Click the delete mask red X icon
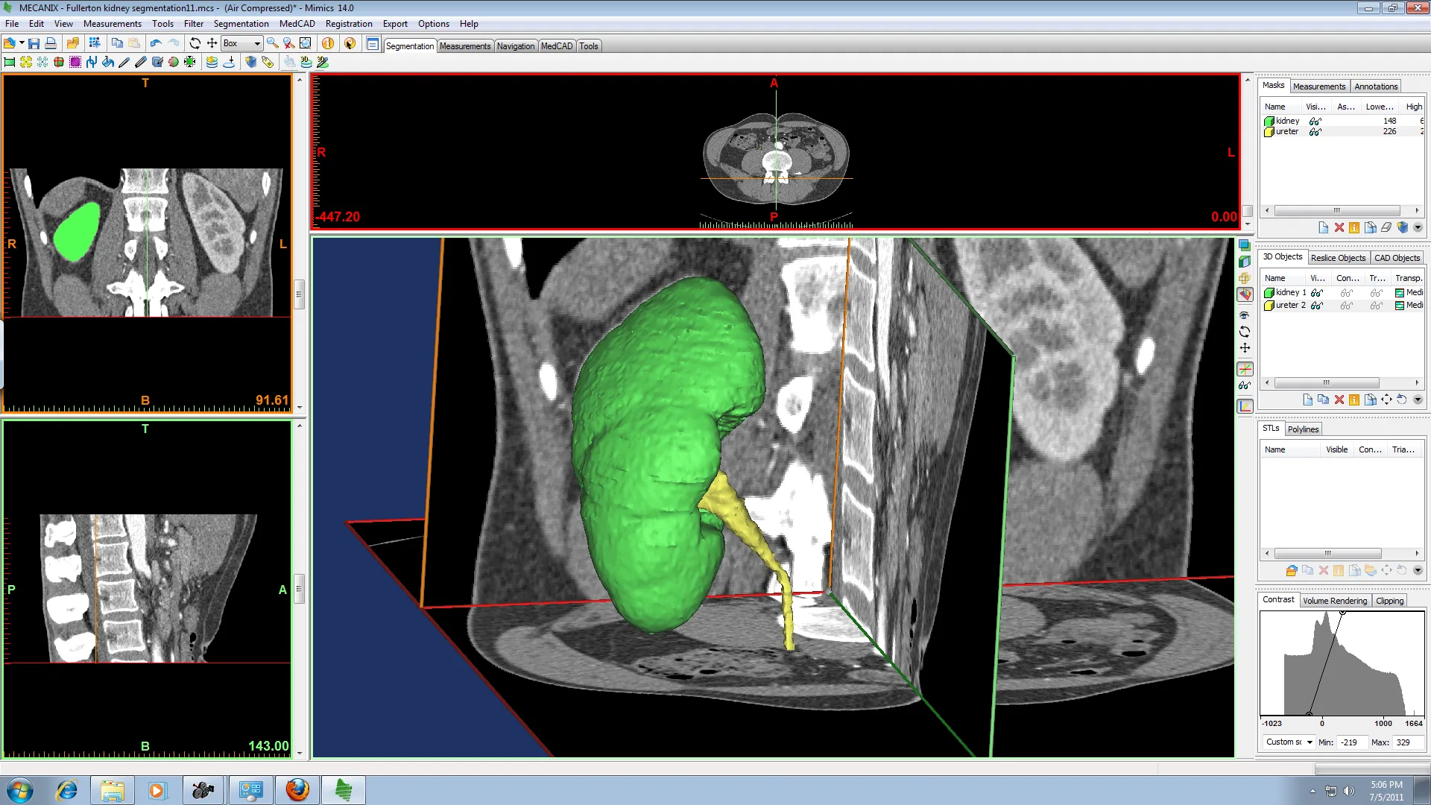 pyautogui.click(x=1339, y=227)
